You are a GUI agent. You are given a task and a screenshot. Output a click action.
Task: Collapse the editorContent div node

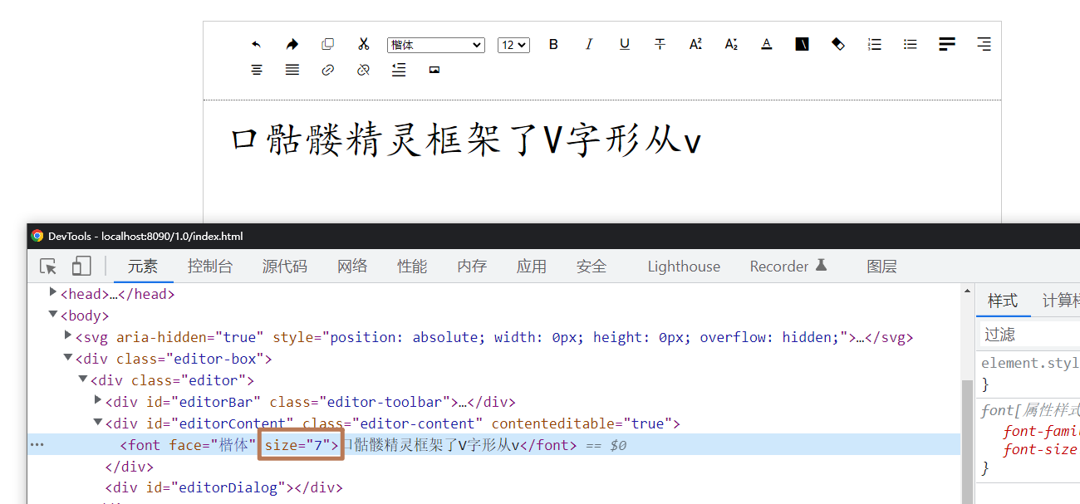pos(98,423)
